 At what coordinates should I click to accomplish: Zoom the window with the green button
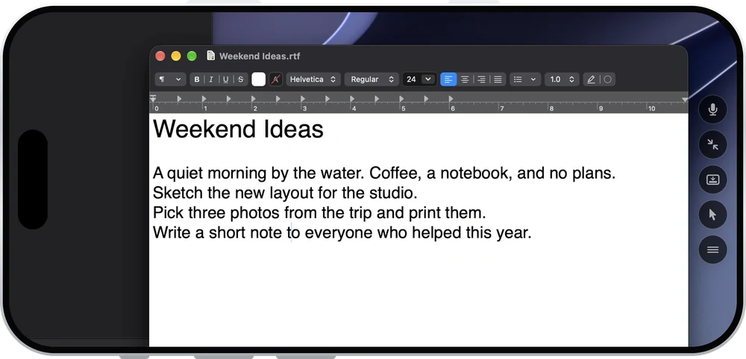pyautogui.click(x=192, y=56)
